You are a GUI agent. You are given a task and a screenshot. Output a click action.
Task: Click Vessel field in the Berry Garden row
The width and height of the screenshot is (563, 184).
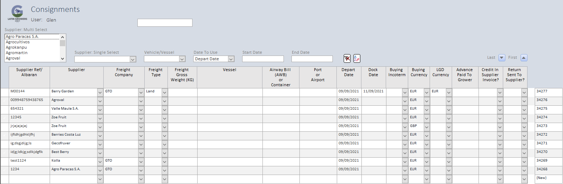(230, 93)
